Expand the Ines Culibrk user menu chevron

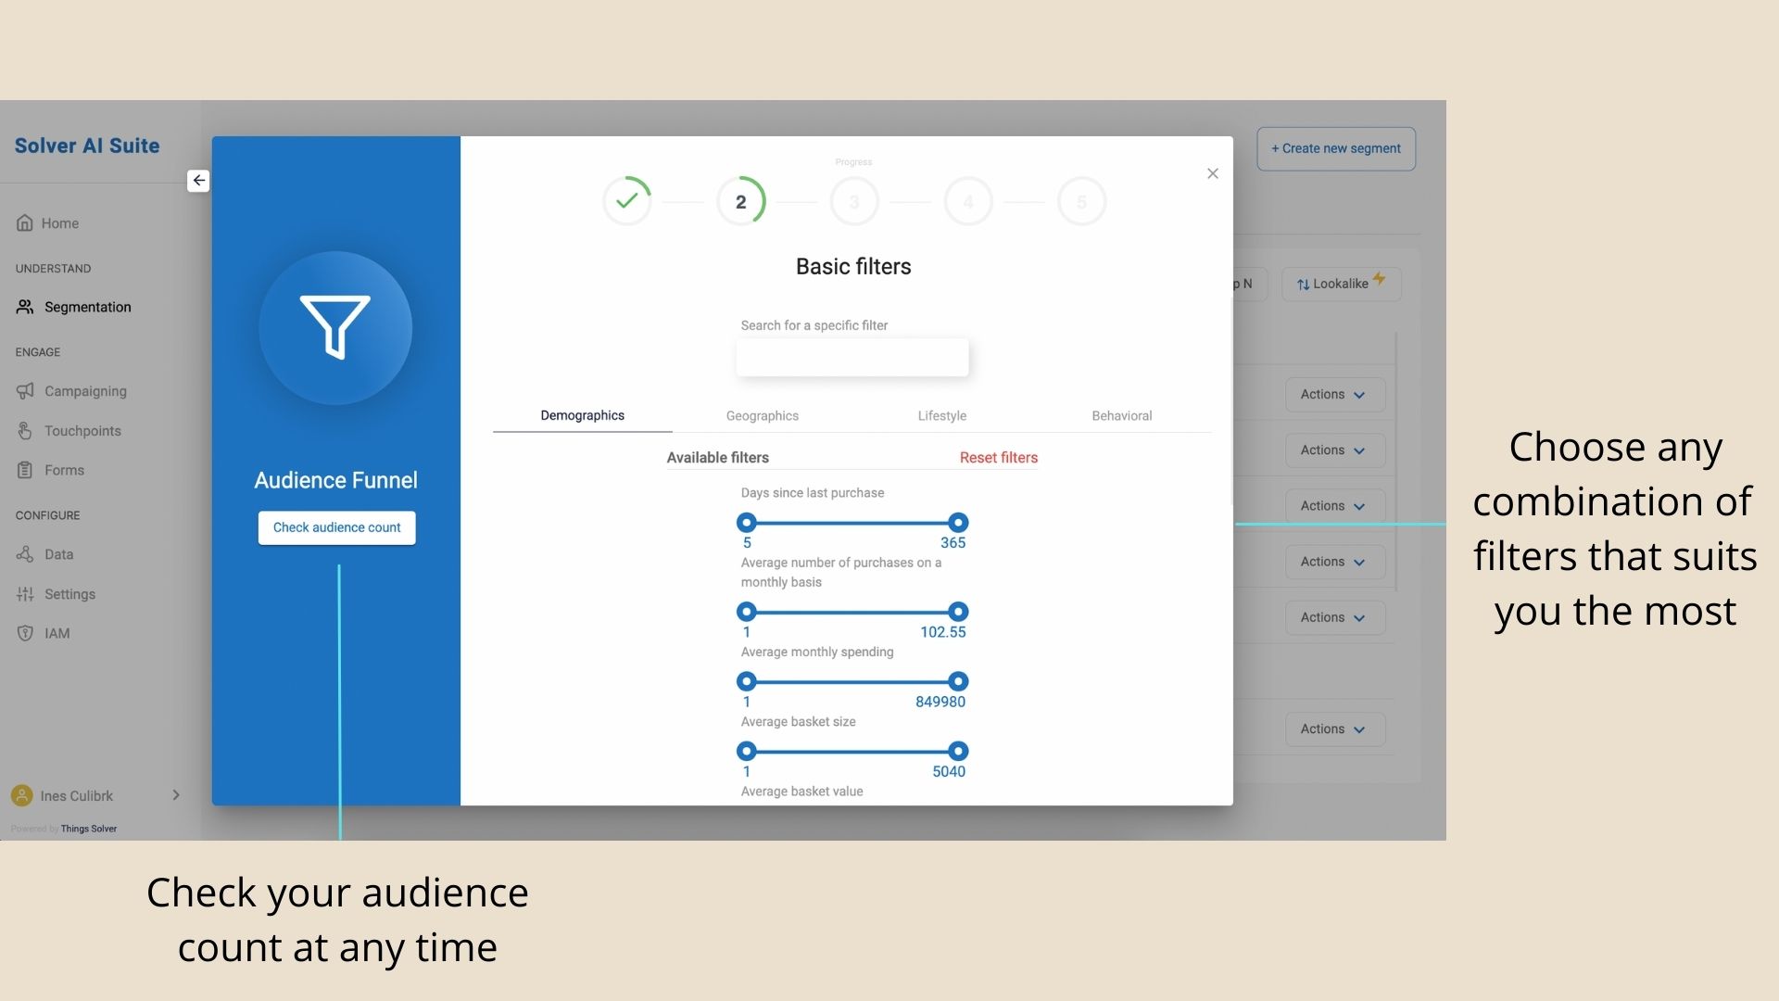(176, 795)
